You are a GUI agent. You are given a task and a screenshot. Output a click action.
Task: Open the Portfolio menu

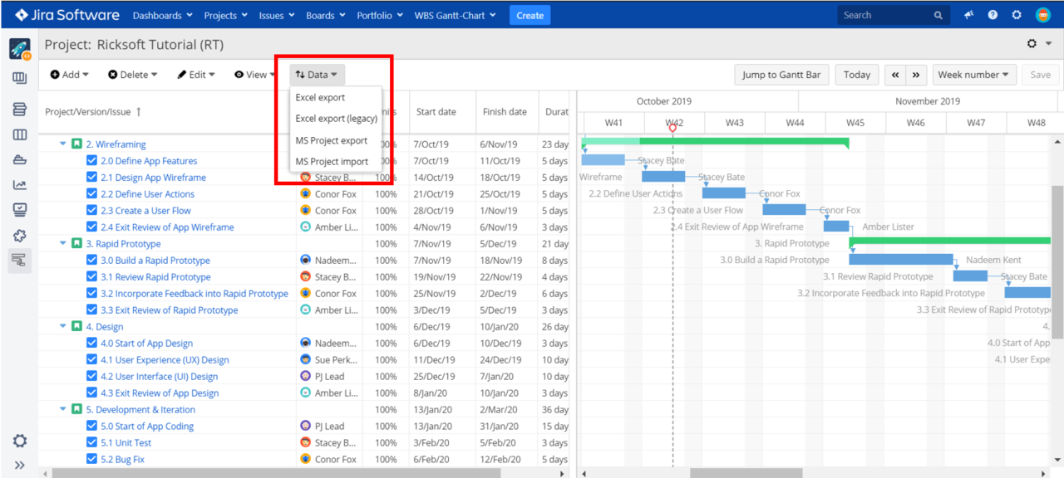[x=380, y=15]
